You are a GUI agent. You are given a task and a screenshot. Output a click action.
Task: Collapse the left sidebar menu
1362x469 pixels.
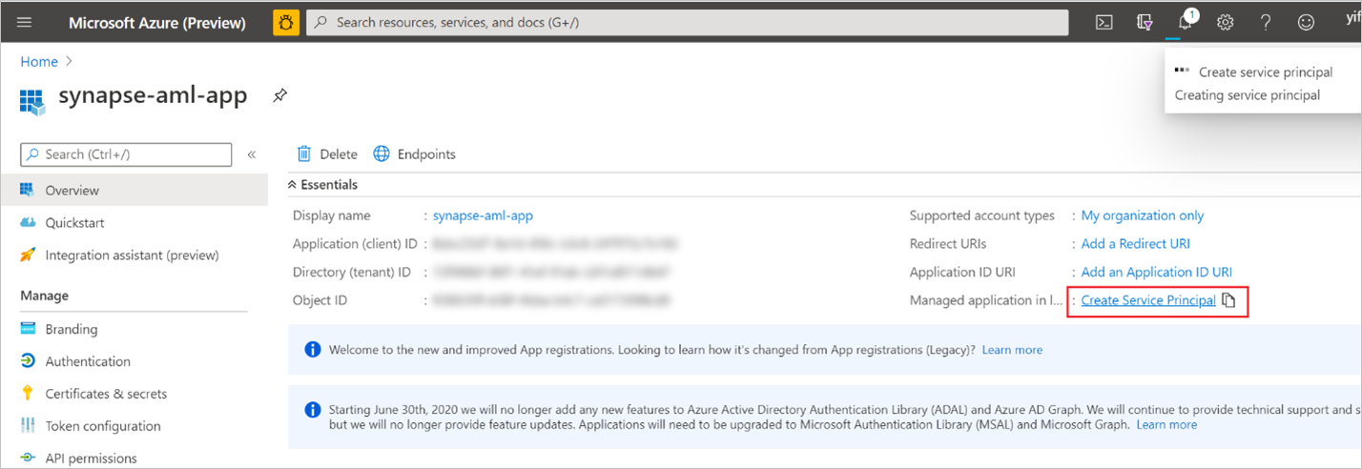252,154
